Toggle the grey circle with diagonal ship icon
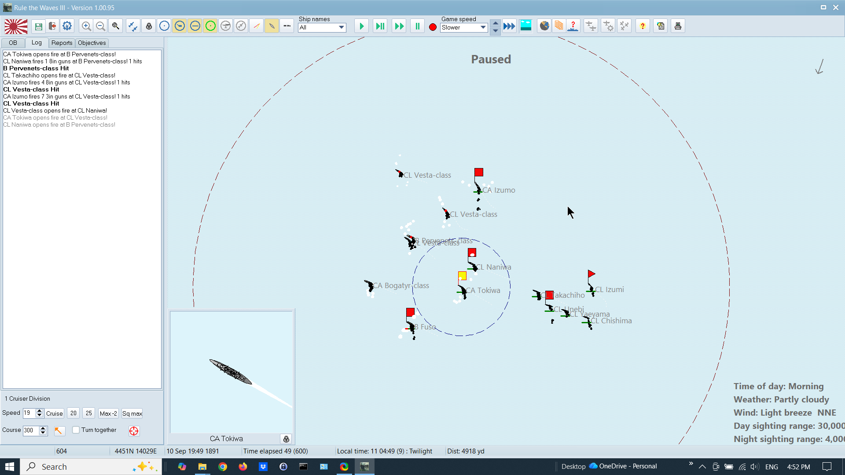This screenshot has height=475, width=845. coord(241,26)
